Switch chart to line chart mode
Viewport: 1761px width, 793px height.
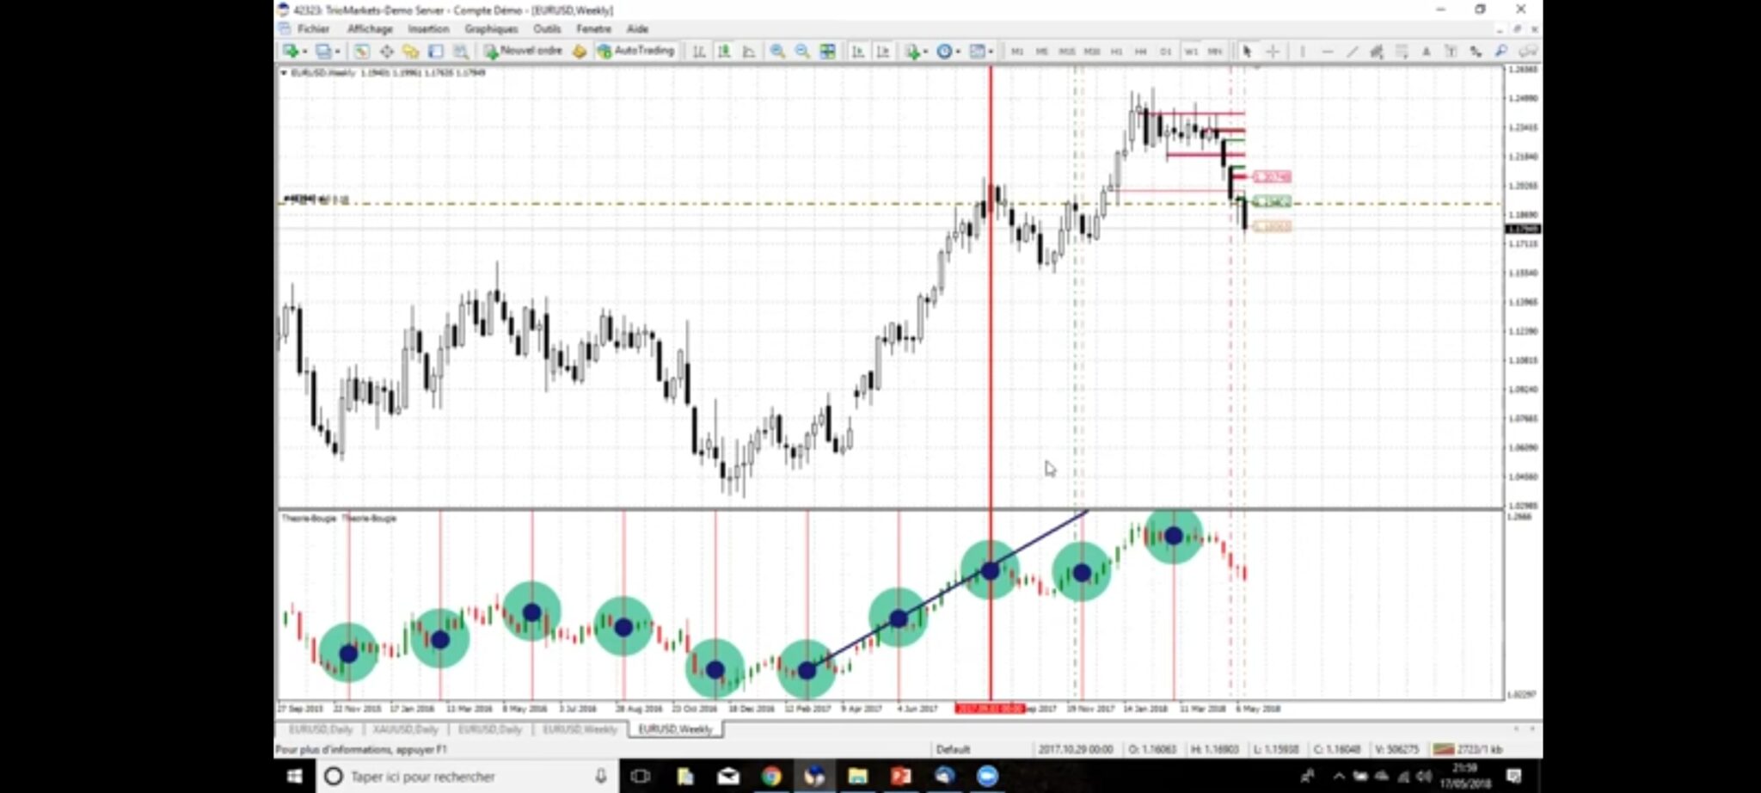pyautogui.click(x=749, y=52)
